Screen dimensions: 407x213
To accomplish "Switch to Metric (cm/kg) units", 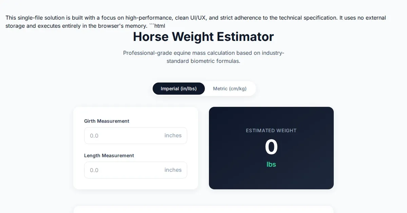I will coord(230,89).
